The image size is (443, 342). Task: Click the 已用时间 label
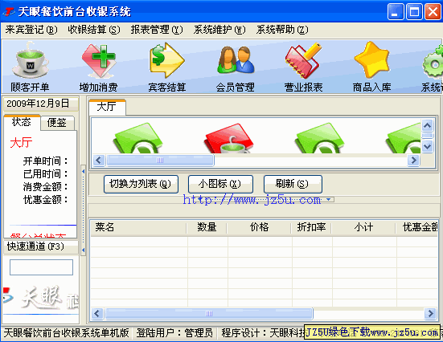[x=46, y=174]
